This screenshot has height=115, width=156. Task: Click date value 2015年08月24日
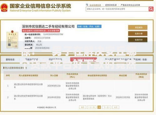(x=42, y=48)
